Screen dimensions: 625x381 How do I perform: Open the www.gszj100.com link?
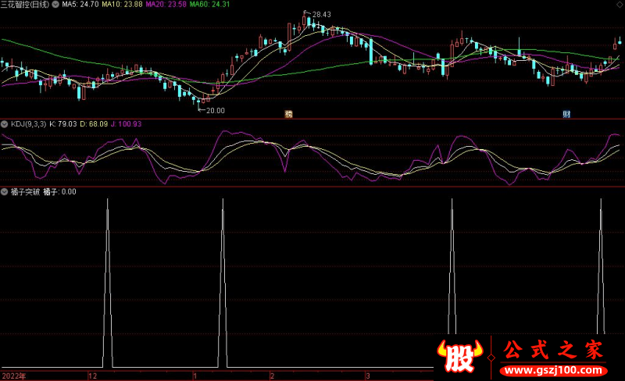pyautogui.click(x=552, y=369)
